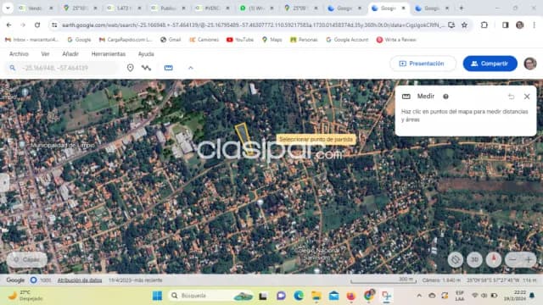Click the red compass north arrow
Image resolution: width=543 pixels, height=305 pixels.
coord(494,259)
